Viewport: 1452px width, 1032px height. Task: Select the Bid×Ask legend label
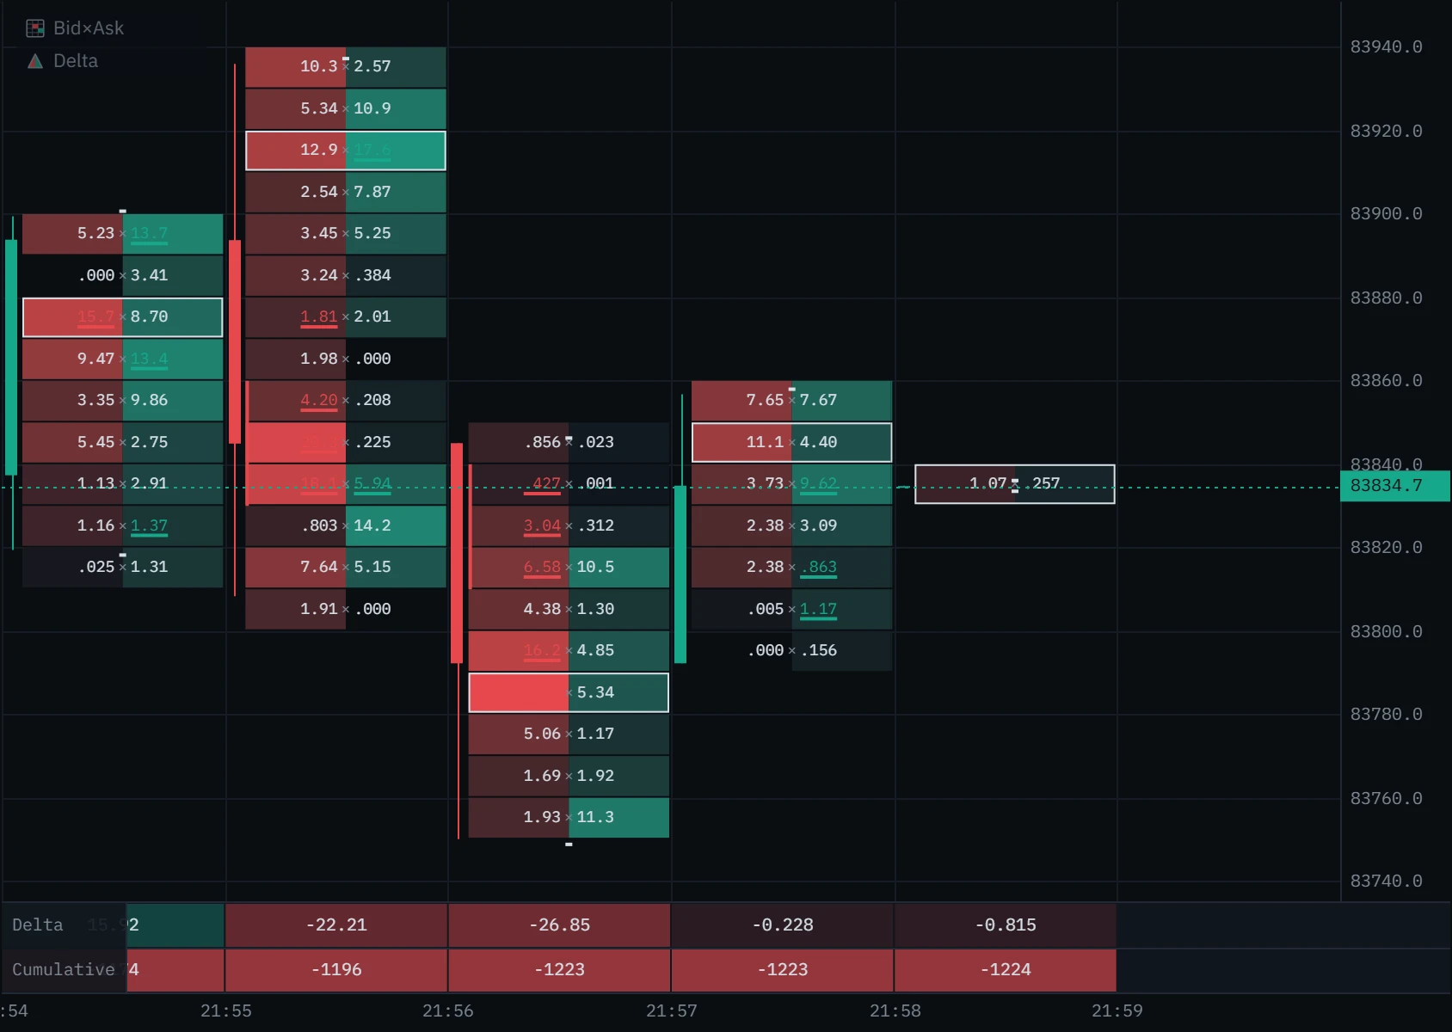coord(89,28)
